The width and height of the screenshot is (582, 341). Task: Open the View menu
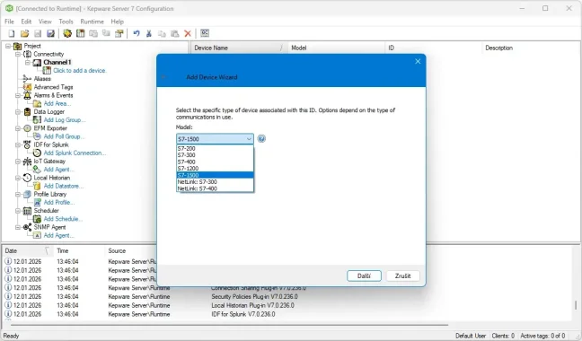45,22
